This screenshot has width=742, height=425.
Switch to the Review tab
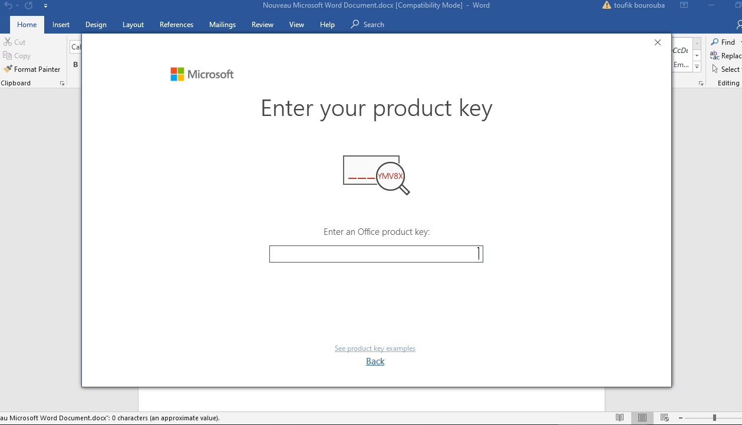(x=262, y=25)
